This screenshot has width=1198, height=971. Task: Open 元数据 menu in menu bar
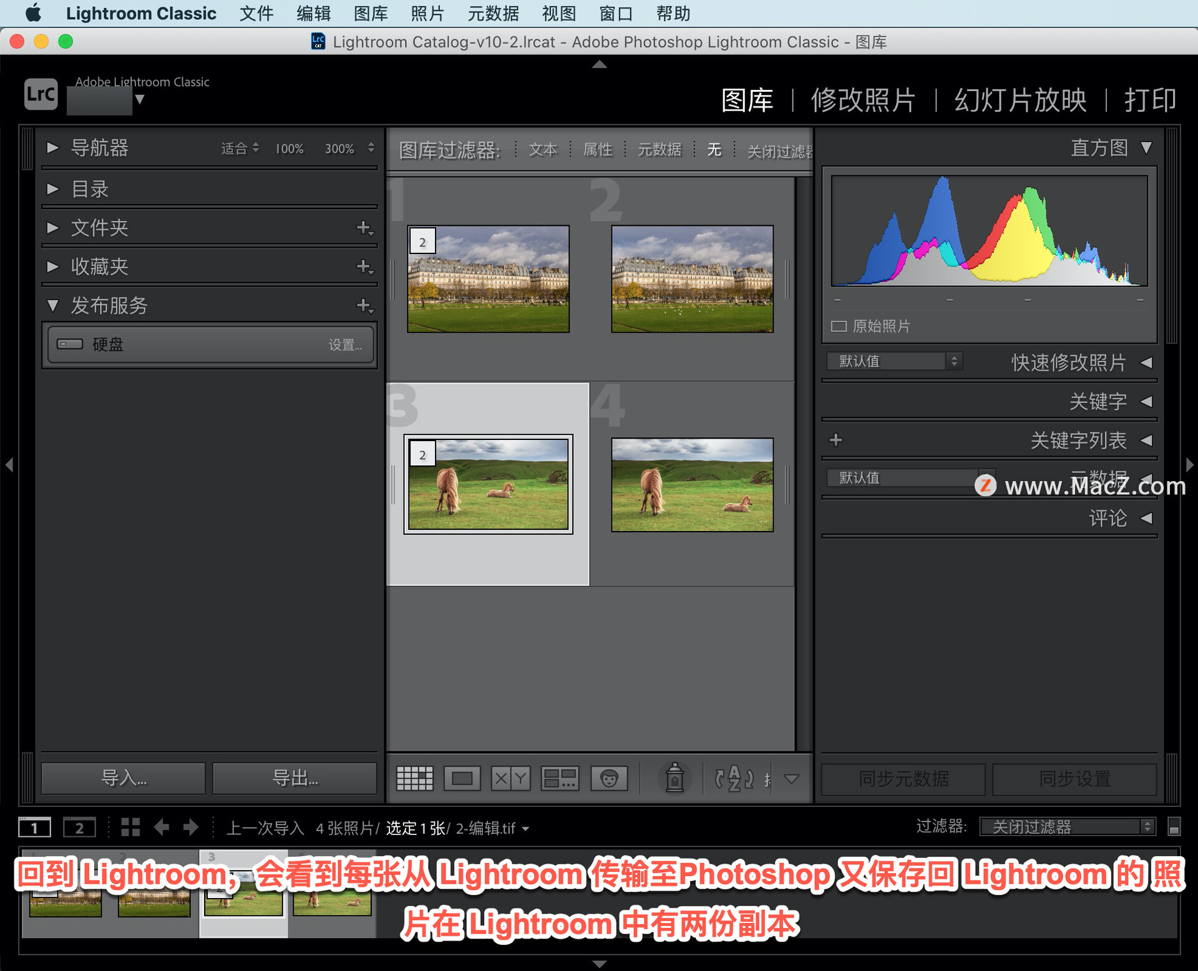[494, 13]
